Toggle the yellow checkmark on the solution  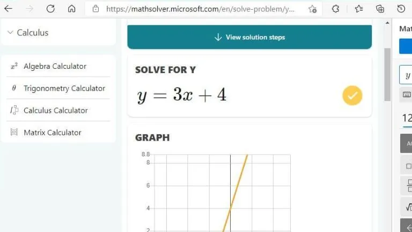point(352,95)
